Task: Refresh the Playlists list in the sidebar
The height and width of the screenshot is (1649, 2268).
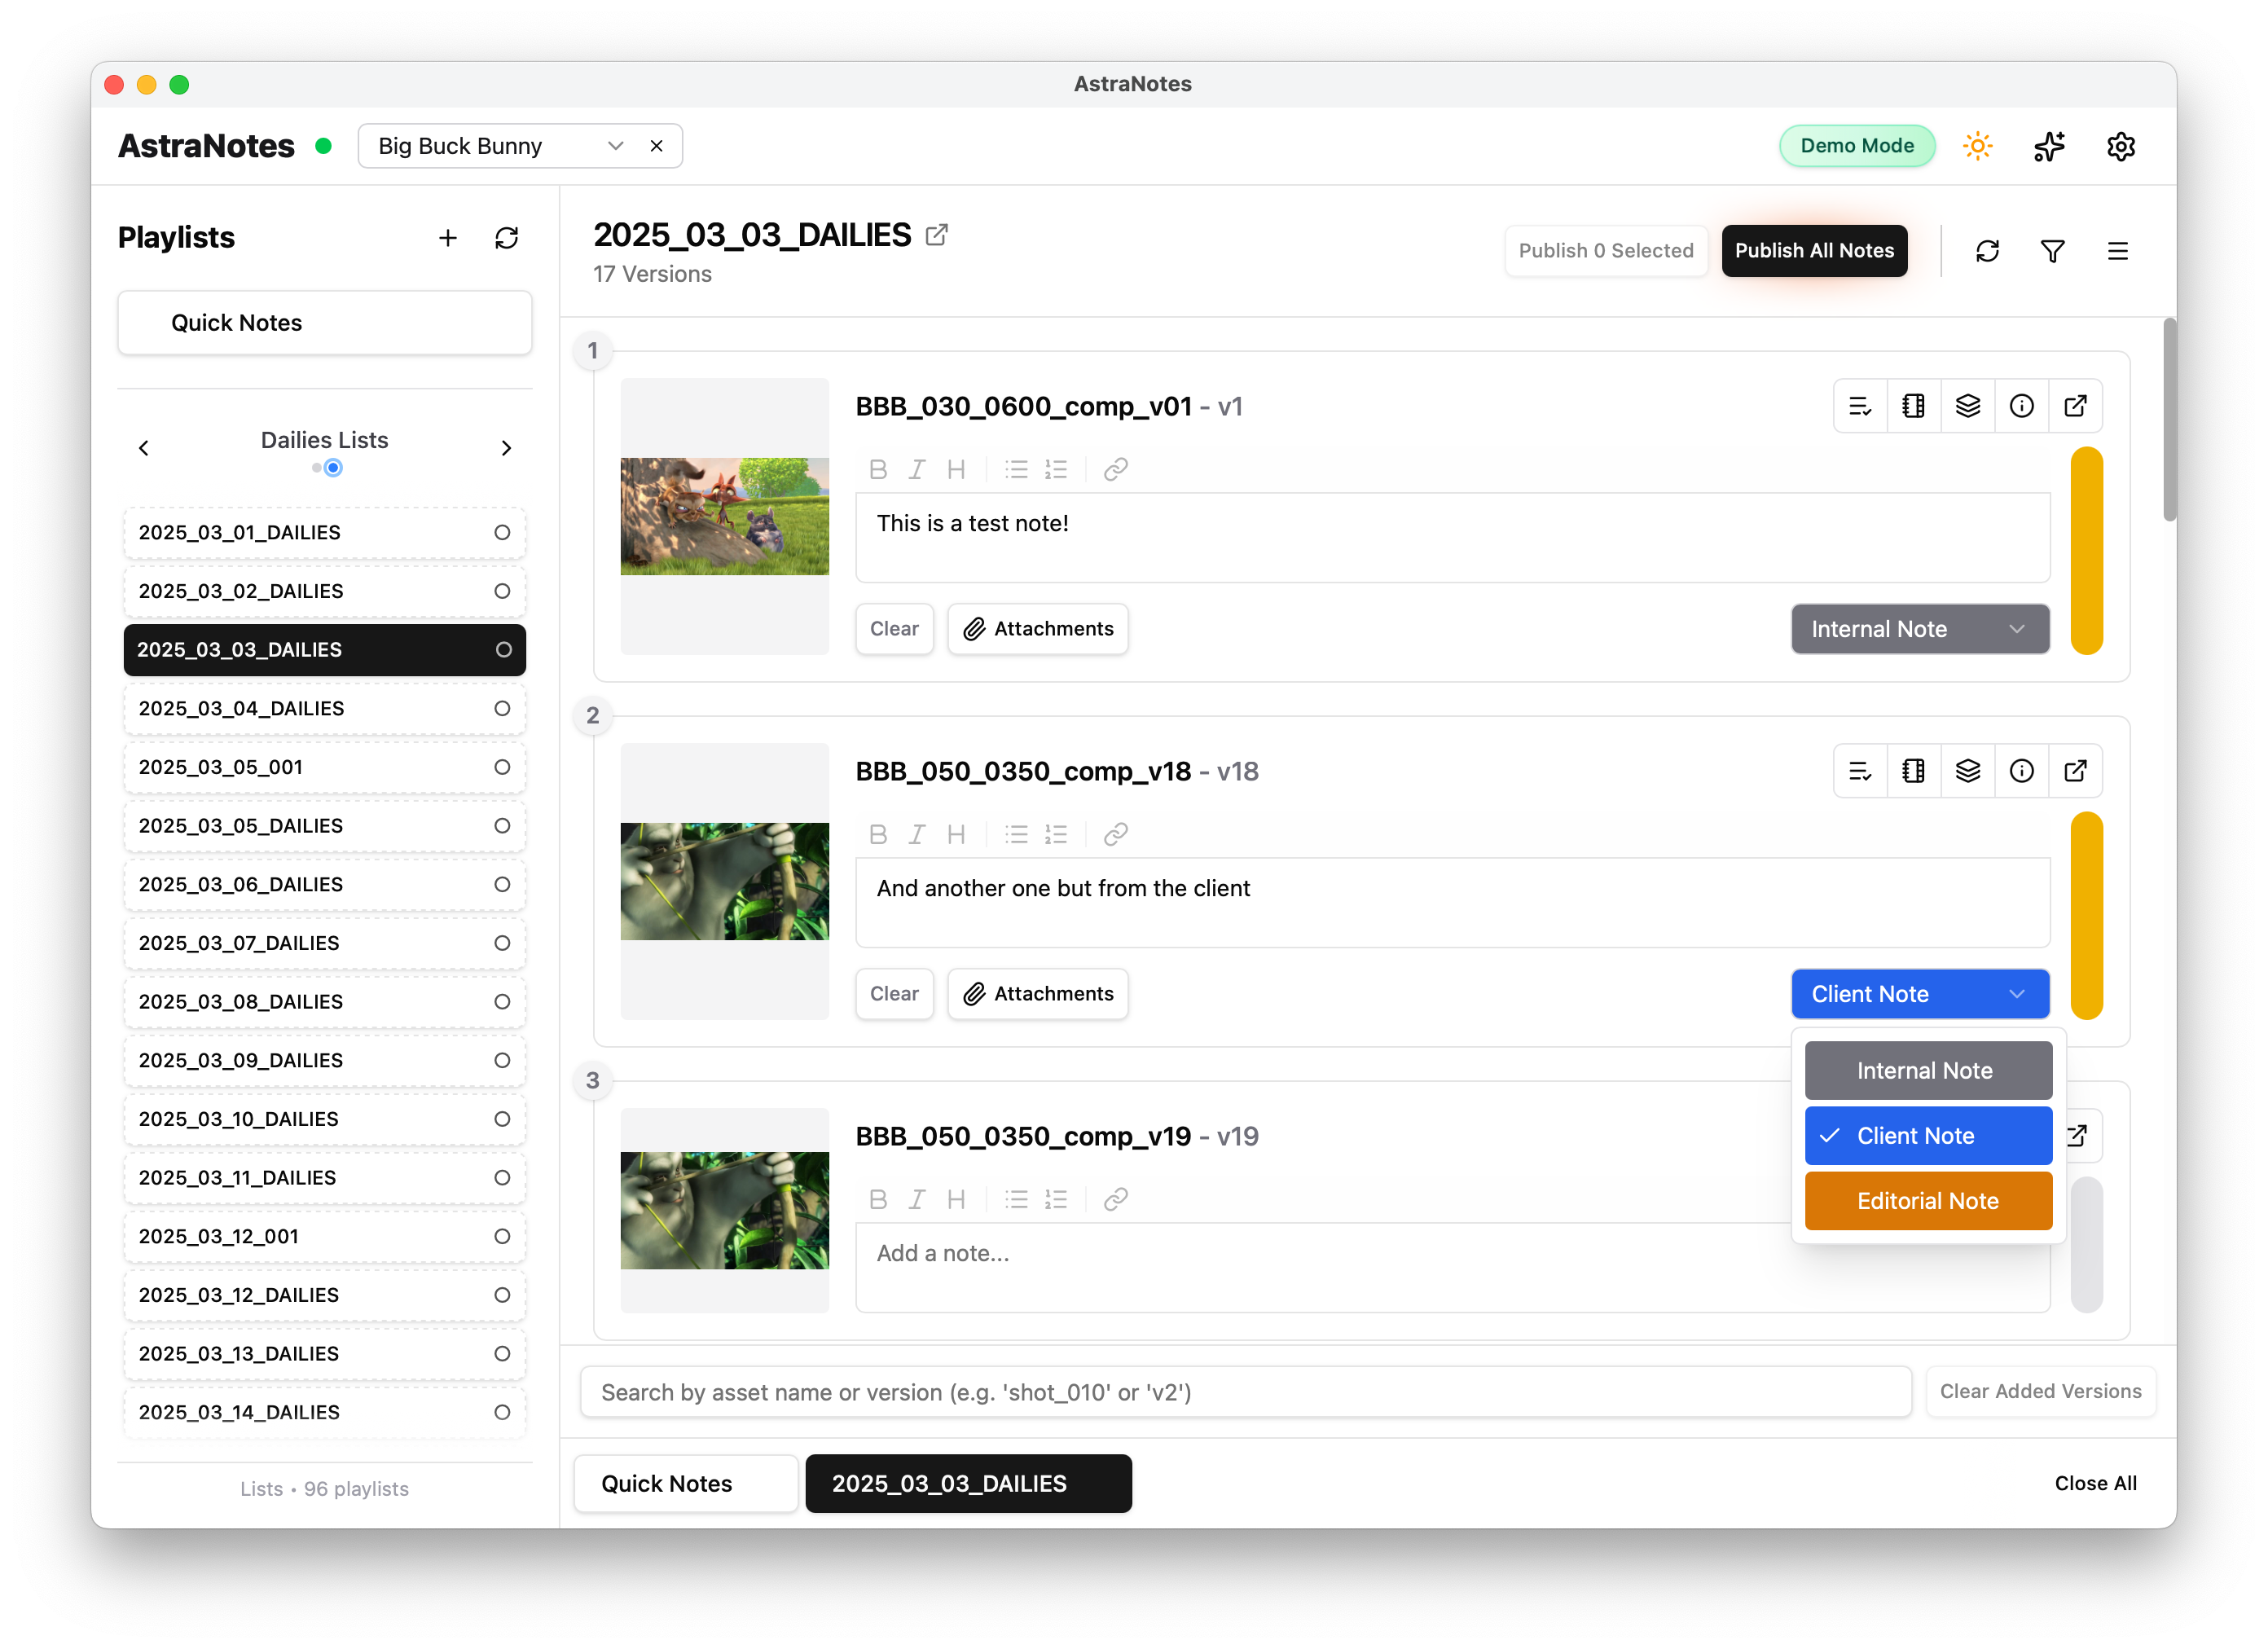Action: (x=507, y=238)
